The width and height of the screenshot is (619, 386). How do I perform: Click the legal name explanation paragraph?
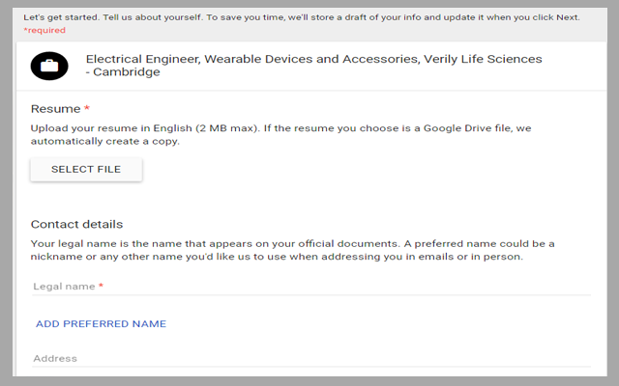click(x=290, y=250)
